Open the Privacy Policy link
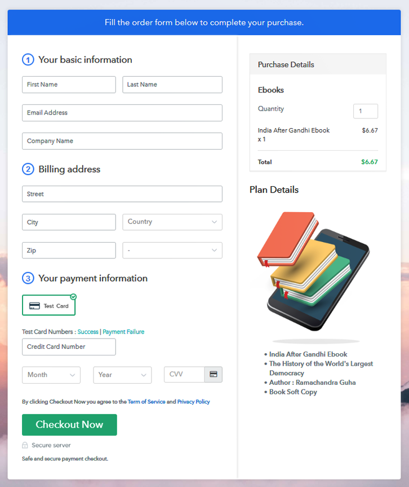 click(x=193, y=402)
